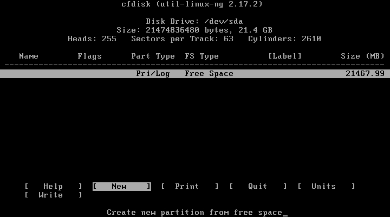Click the Name column header
Viewport: 390px width, 217px height.
tap(29, 56)
